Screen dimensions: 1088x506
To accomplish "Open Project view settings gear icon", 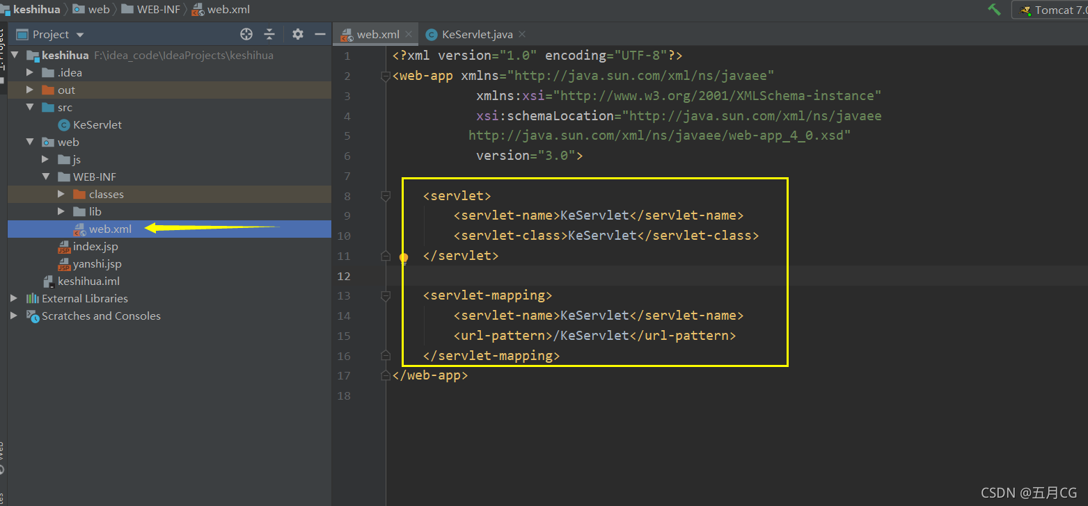I will 297,33.
